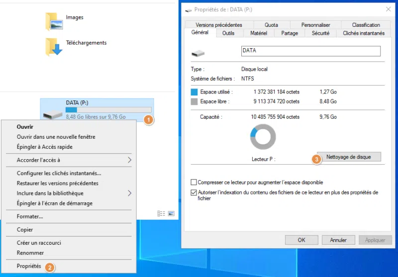Viewport: 398px width, 277px height.
Task: Open the Images folder icon
Action: tap(54, 21)
